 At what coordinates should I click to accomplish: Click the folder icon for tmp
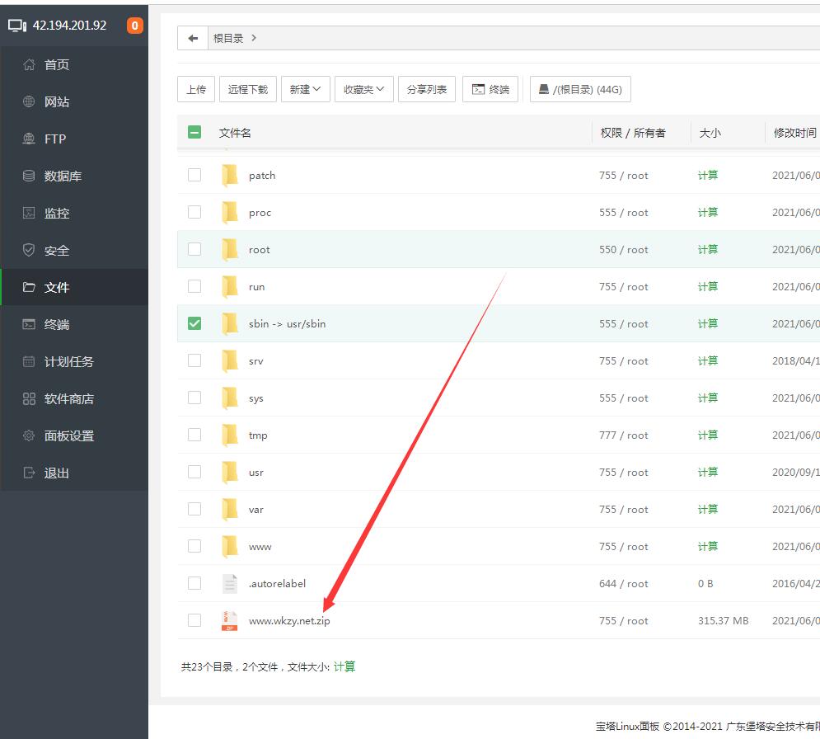[x=229, y=435]
